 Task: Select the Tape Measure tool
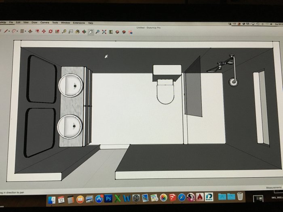click(x=64, y=31)
